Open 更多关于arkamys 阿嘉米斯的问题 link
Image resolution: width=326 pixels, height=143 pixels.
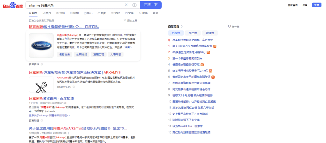(x=49, y=115)
